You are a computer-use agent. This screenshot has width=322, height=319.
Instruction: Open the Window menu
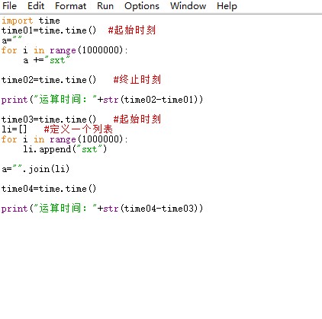(188, 6)
